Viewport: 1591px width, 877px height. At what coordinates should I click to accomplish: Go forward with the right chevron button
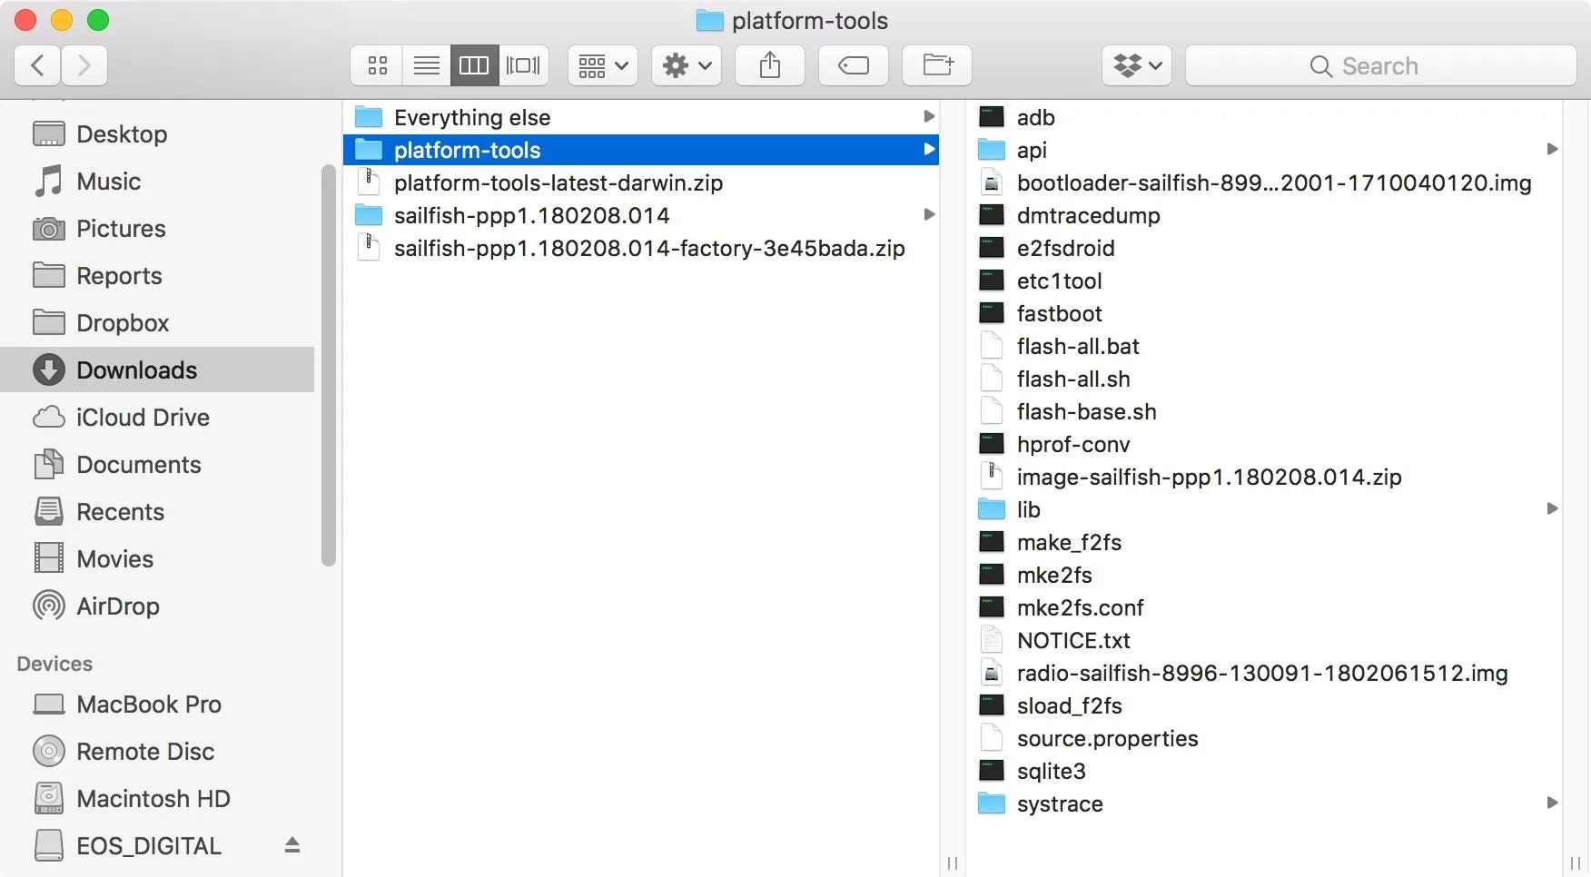(x=84, y=65)
